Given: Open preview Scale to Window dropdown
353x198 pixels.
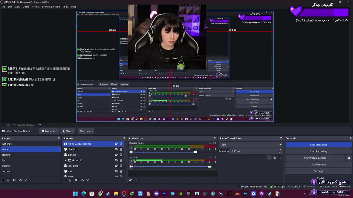Looking at the screenshot, I should [30, 125].
